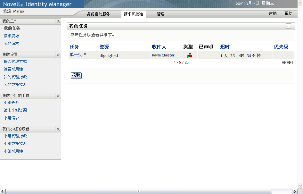
Task: Click the task type icon in digsigtest row
Action: click(190, 55)
